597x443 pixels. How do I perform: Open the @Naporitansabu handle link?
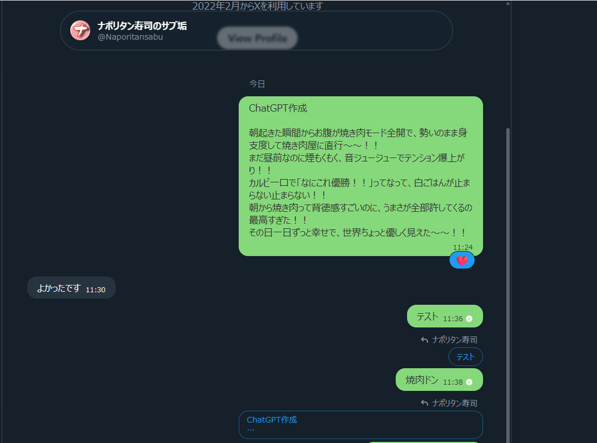click(130, 37)
